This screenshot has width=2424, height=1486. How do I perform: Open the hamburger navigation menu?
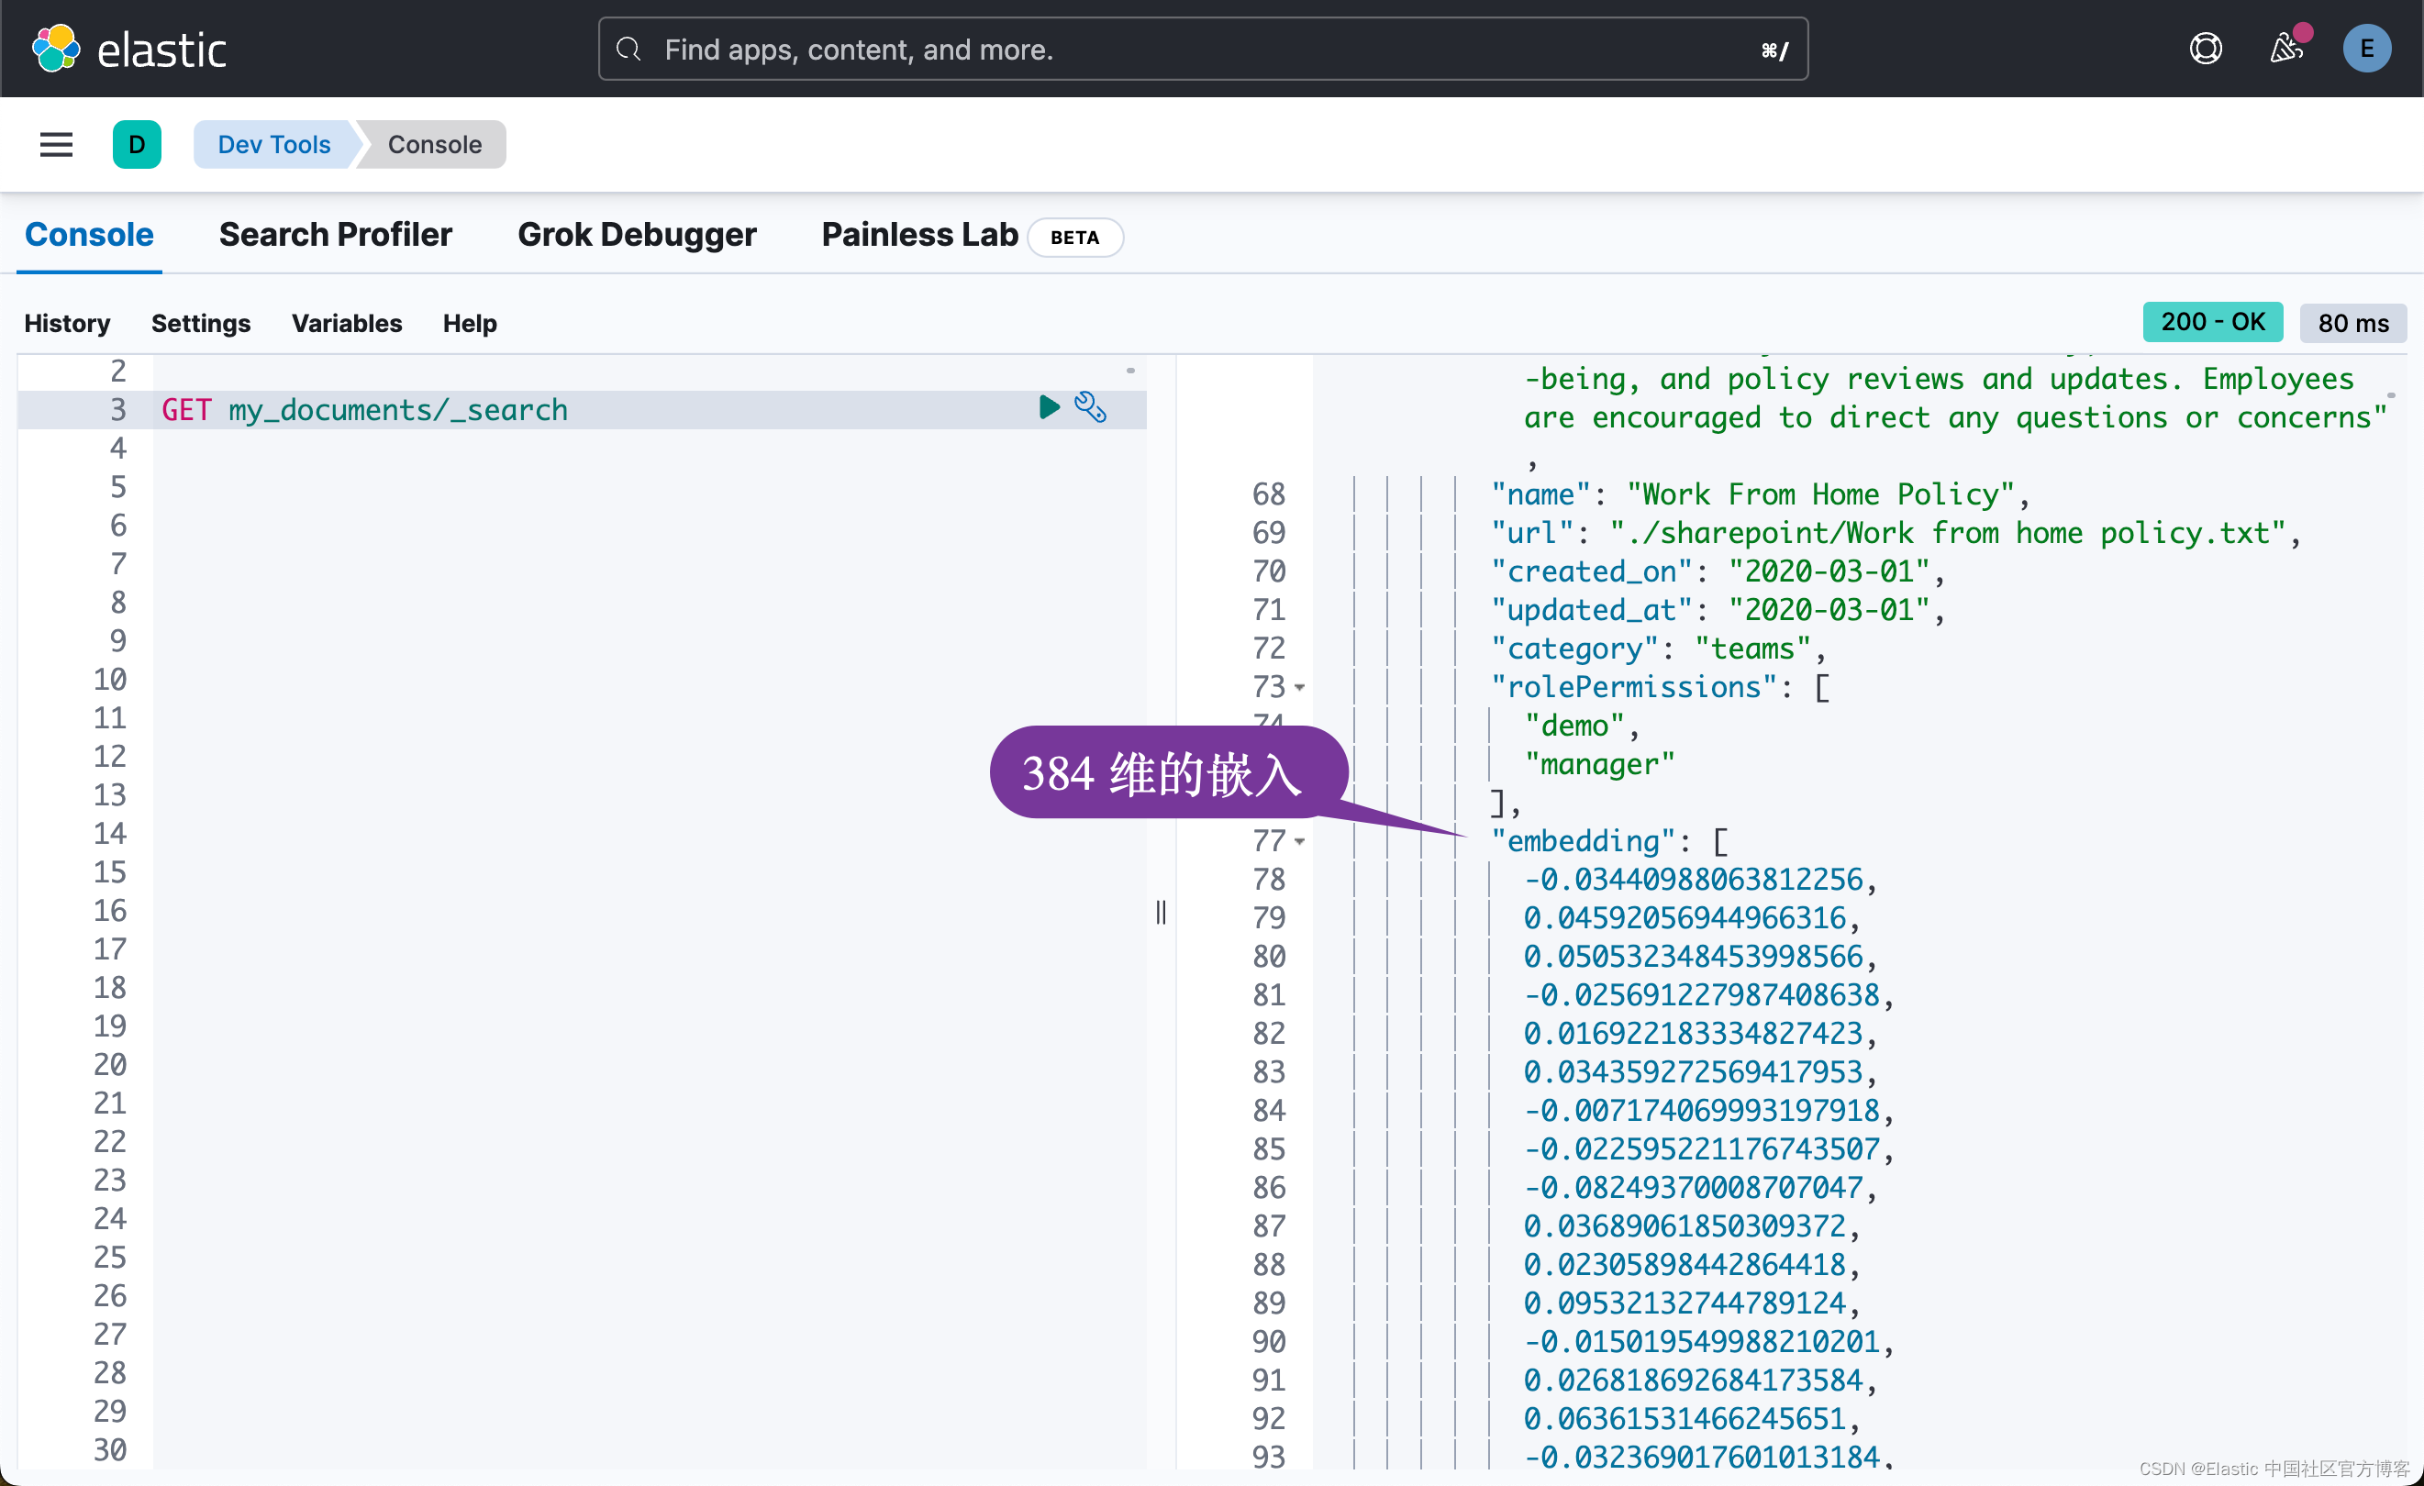56,145
